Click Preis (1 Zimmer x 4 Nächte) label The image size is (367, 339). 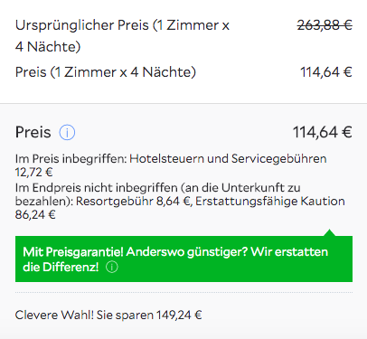(106, 72)
